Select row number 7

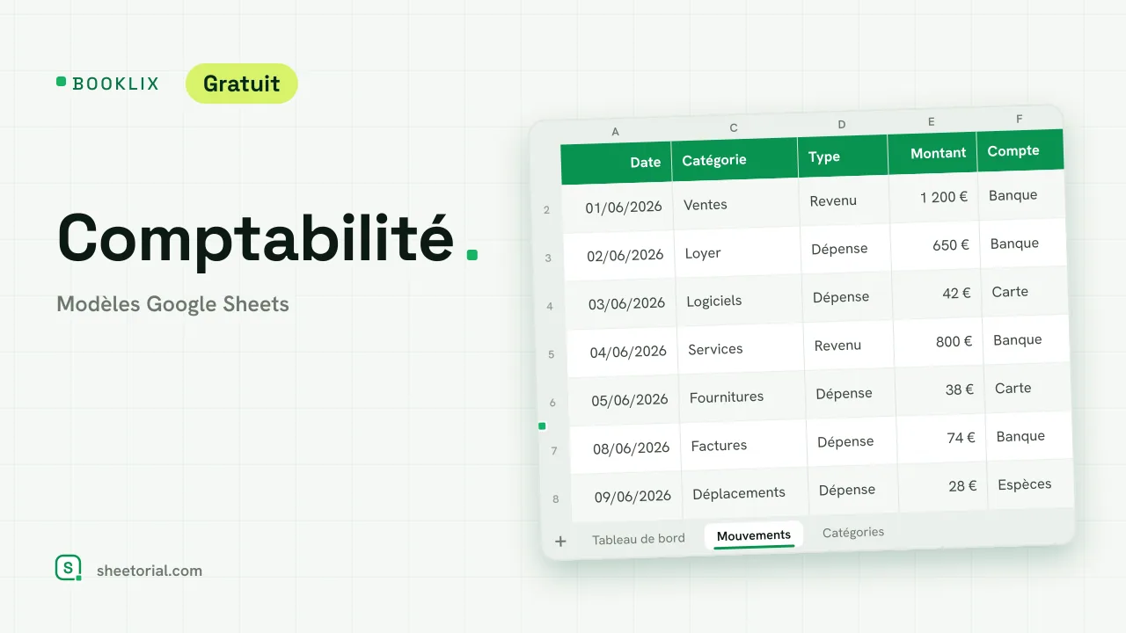click(554, 451)
